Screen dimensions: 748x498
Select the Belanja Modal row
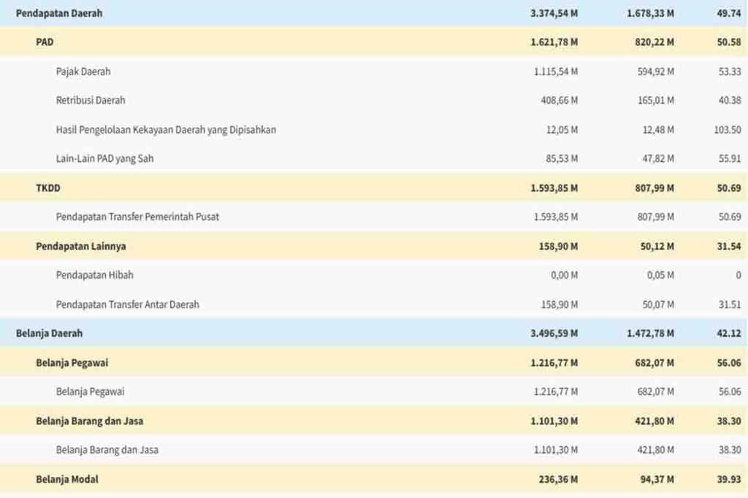pos(374,479)
